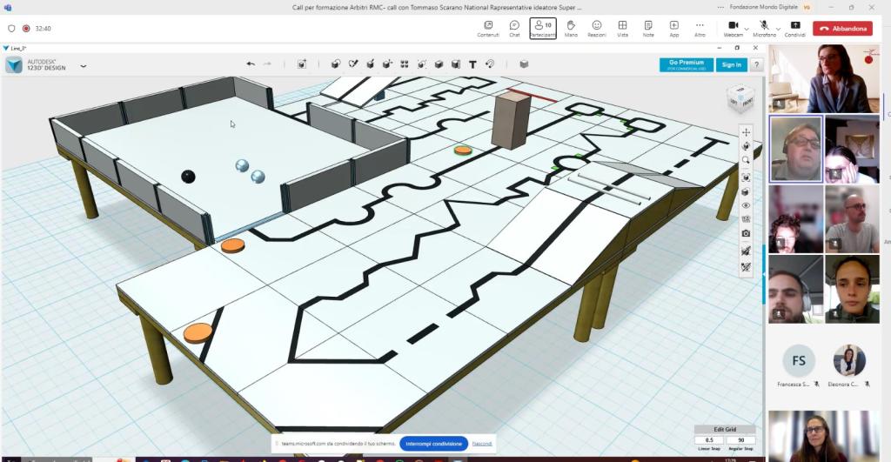The image size is (891, 462).
Task: Click the Linear Snap value field
Action: [x=709, y=440]
